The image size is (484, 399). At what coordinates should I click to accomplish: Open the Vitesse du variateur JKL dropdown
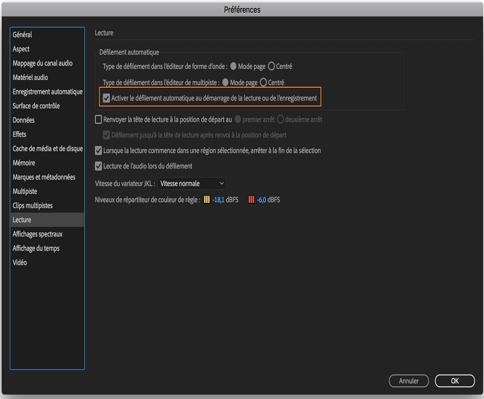click(192, 183)
